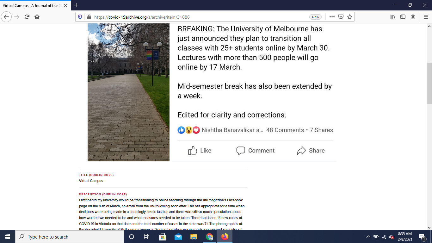The width and height of the screenshot is (432, 243).
Task: Click the Share button on post
Action: pyautogui.click(x=311, y=151)
